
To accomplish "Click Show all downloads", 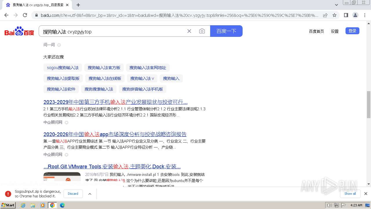I will (x=350, y=194).
